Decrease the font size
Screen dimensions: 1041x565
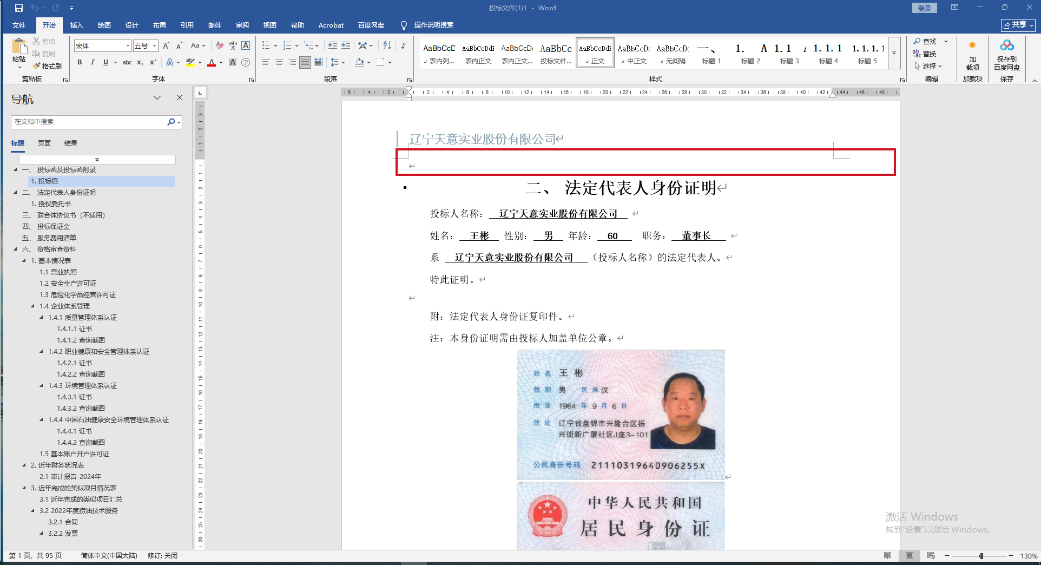click(x=179, y=46)
